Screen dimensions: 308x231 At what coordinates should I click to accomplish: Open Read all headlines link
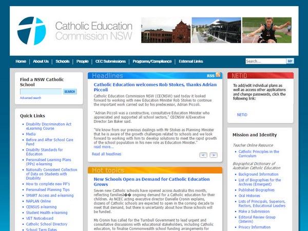point(106,154)
